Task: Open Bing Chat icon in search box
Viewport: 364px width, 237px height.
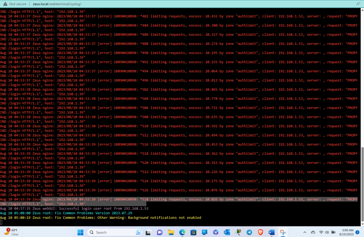Action: (x=138, y=232)
